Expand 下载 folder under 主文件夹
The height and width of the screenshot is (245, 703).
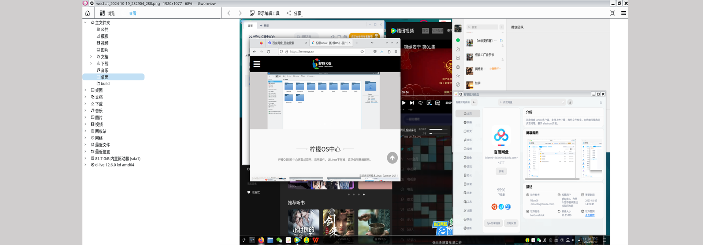point(91,64)
